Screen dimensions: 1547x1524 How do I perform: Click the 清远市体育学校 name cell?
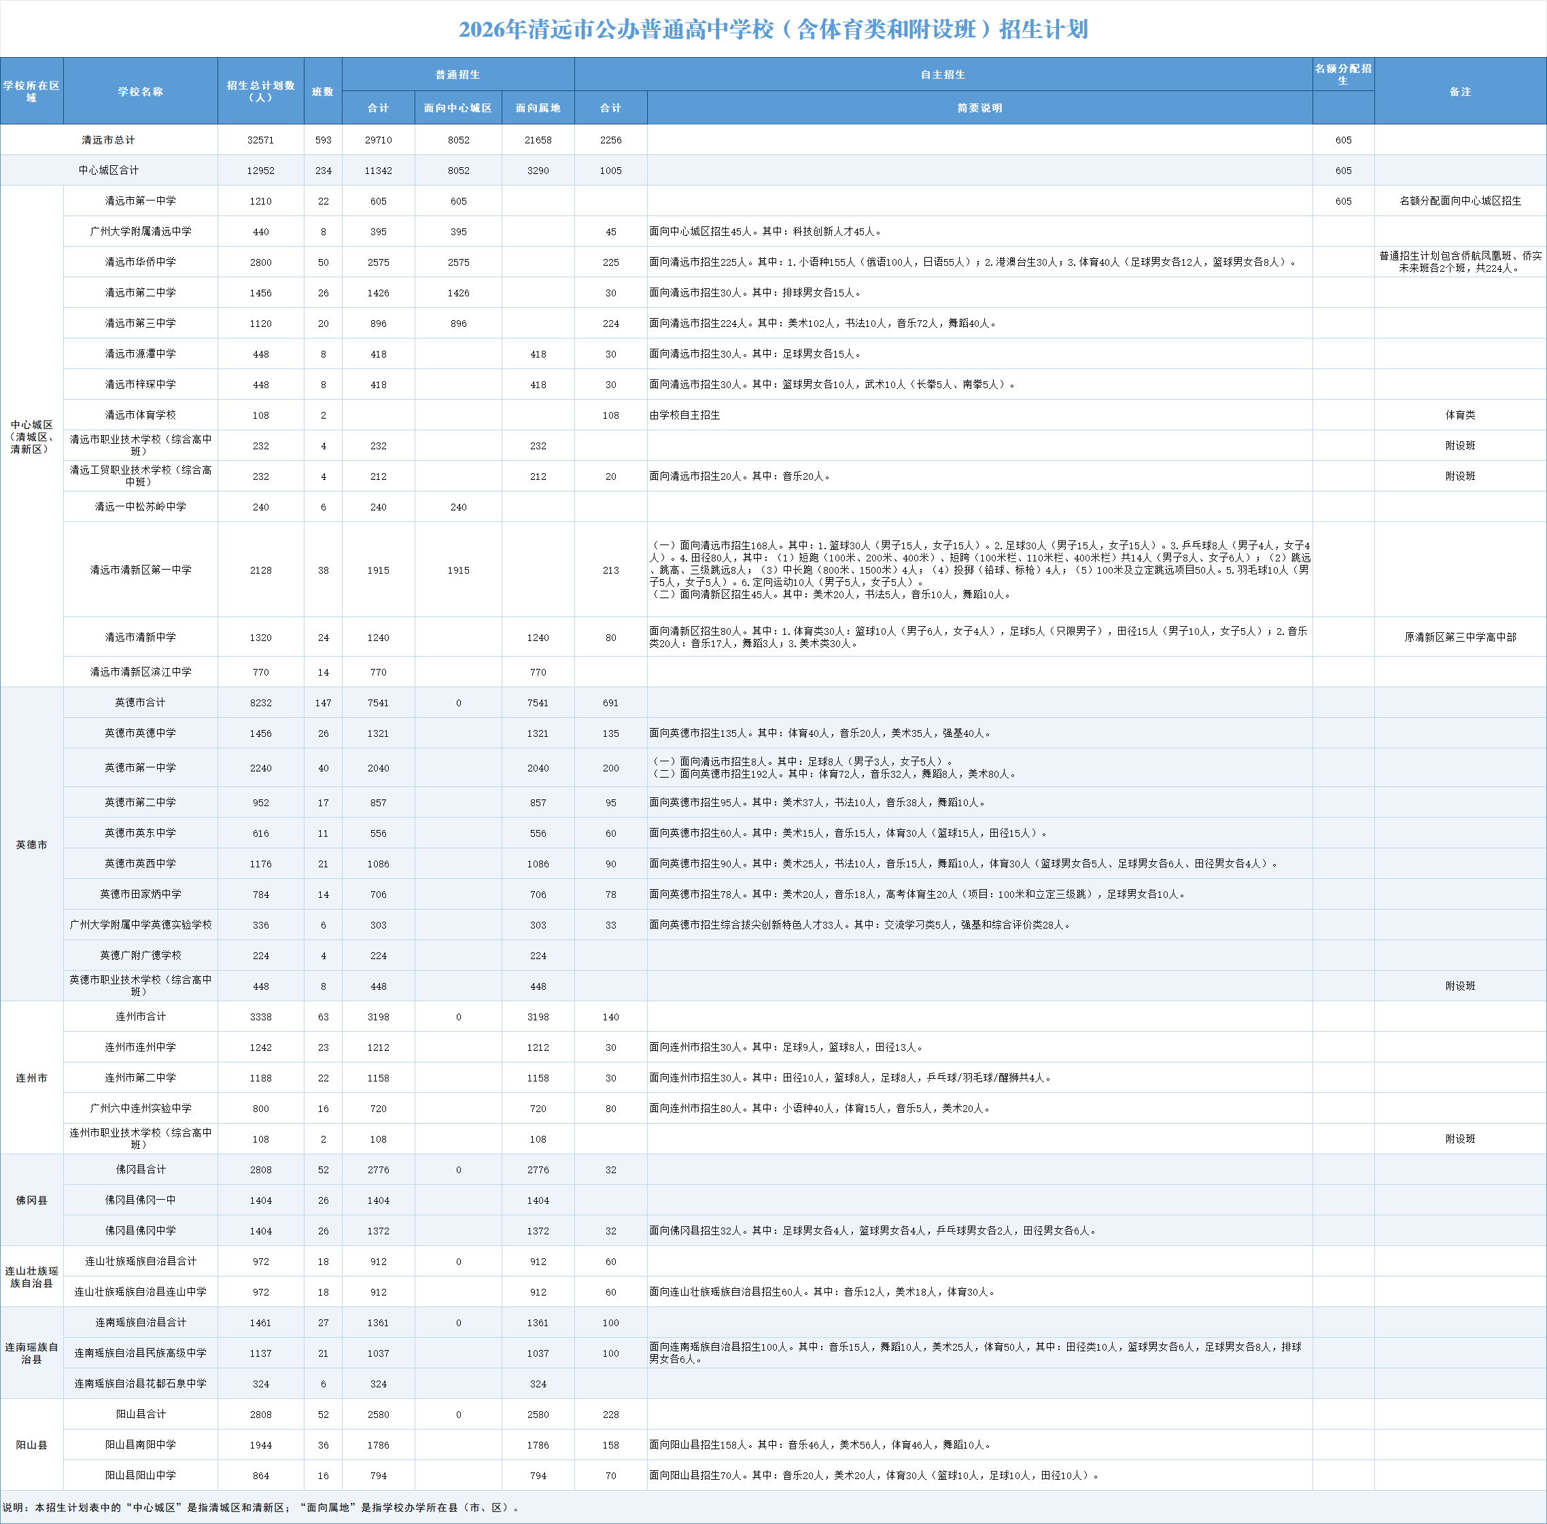(140, 415)
